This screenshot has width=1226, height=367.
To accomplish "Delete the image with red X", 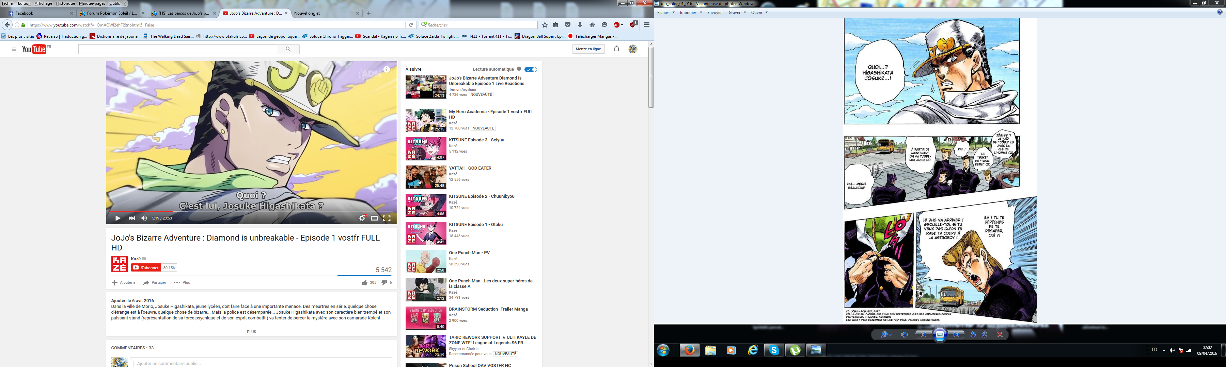I will [x=1000, y=335].
